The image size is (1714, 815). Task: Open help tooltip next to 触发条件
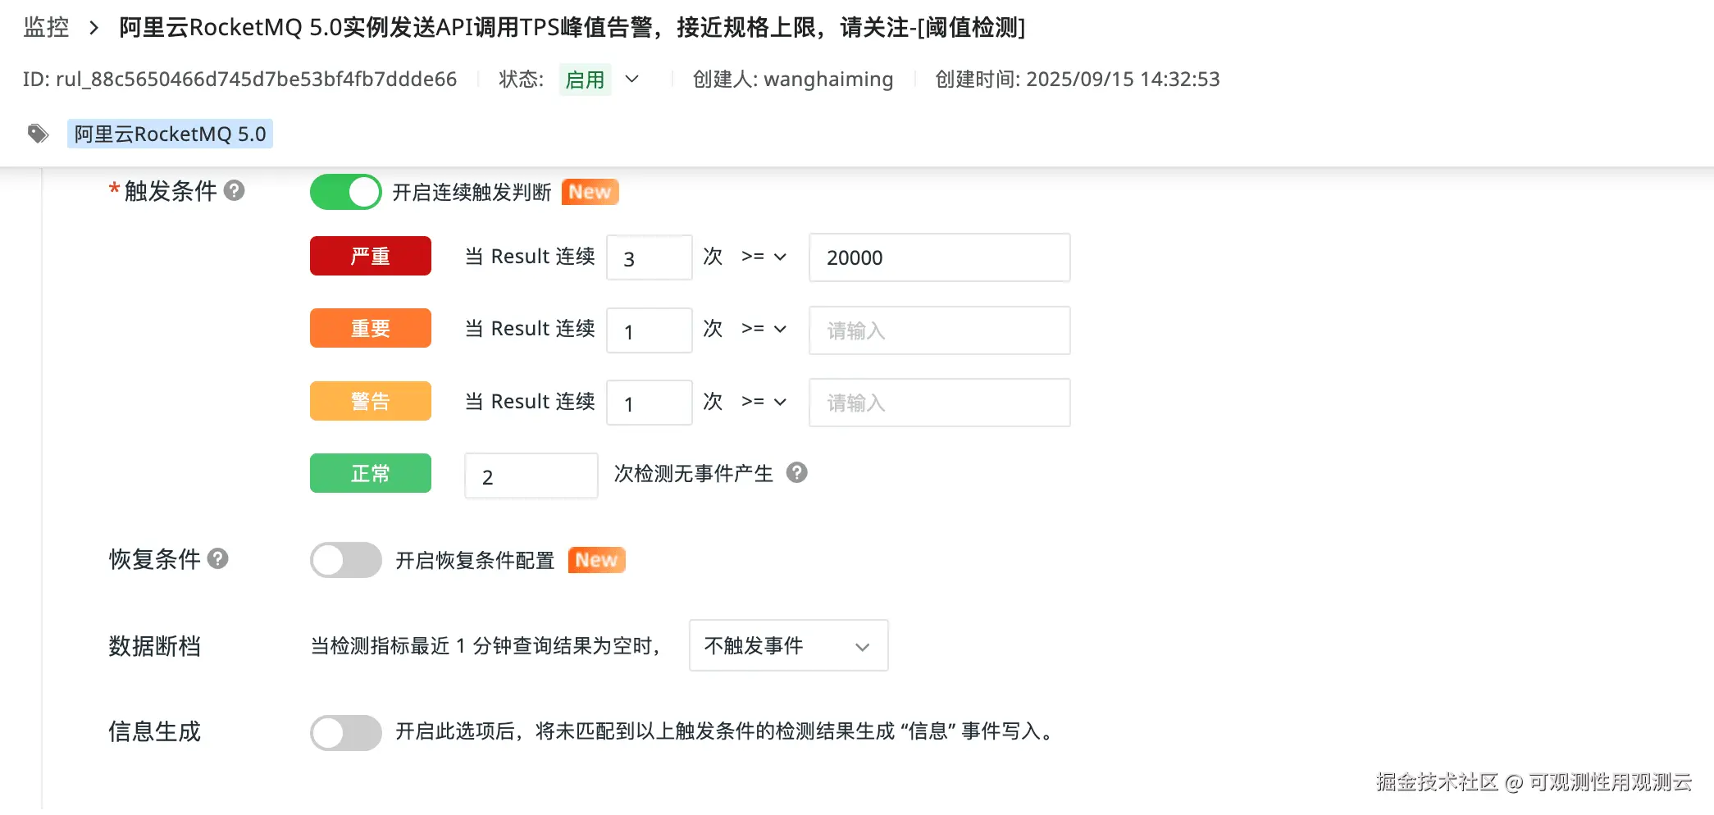(x=235, y=191)
